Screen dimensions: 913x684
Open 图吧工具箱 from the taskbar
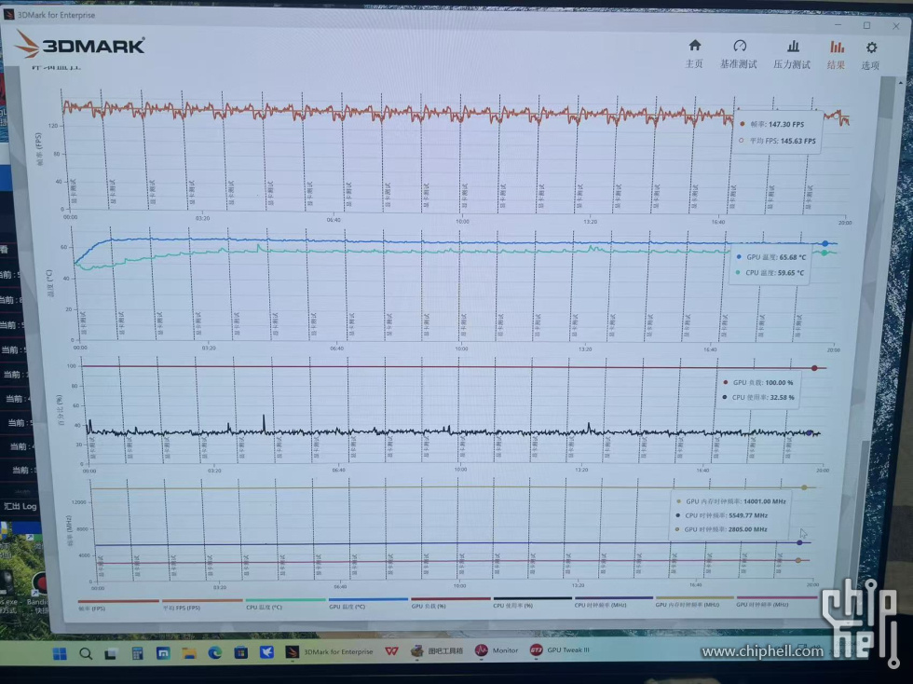(436, 650)
